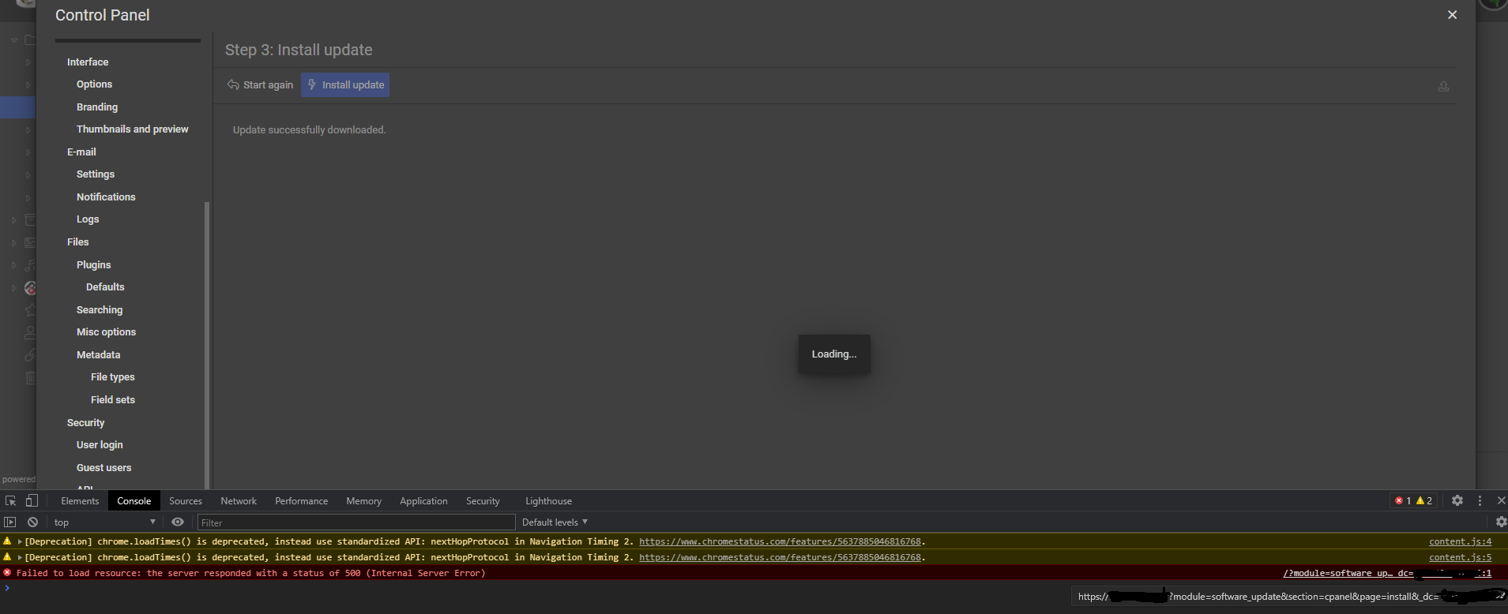Select the Security section
The image size is (1508, 614).
coord(85,423)
